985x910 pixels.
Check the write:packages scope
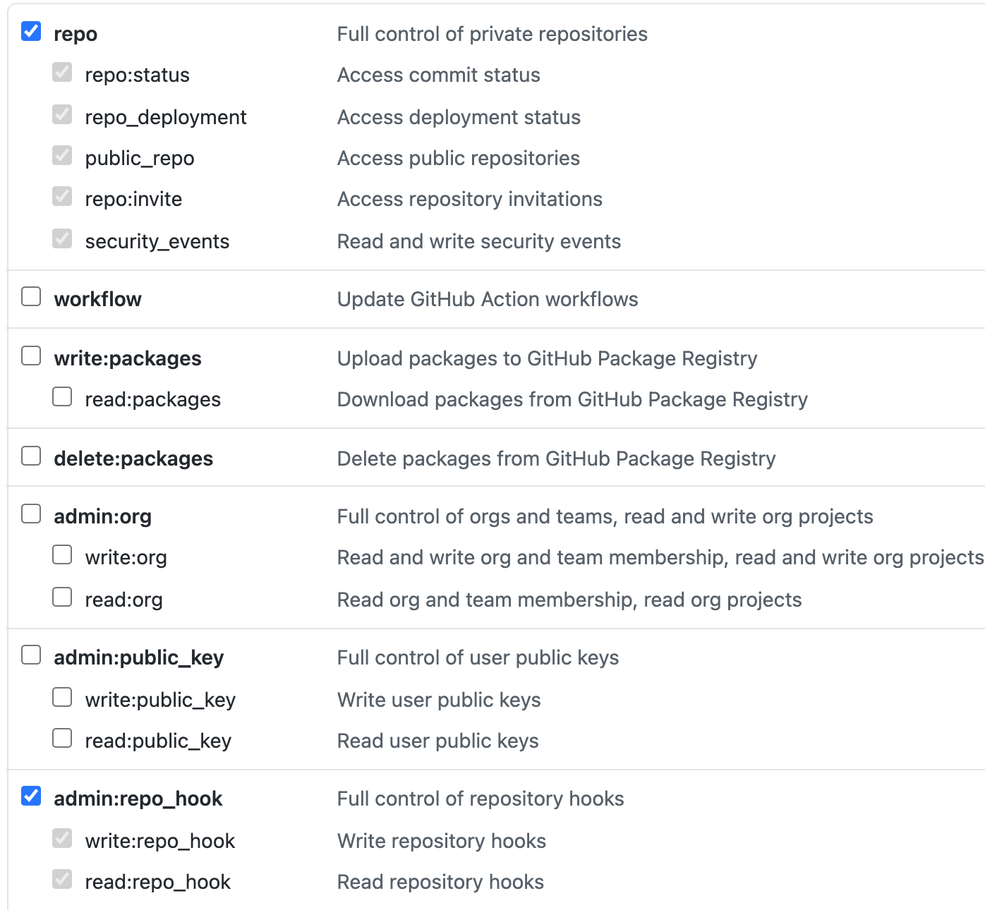click(31, 356)
